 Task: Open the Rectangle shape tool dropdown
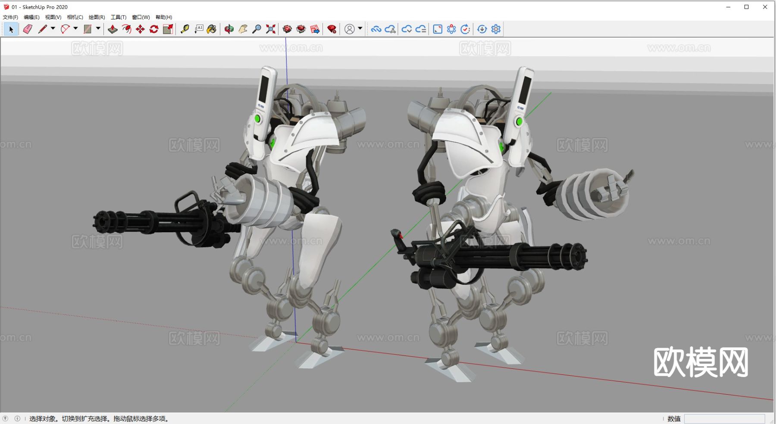(98, 28)
